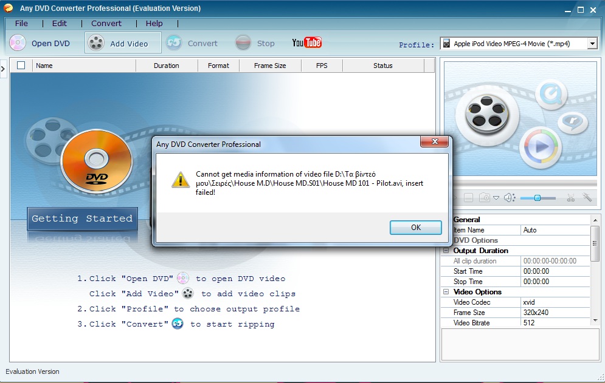
Task: Click the convert icon in step 3 instruction
Action: tap(178, 324)
